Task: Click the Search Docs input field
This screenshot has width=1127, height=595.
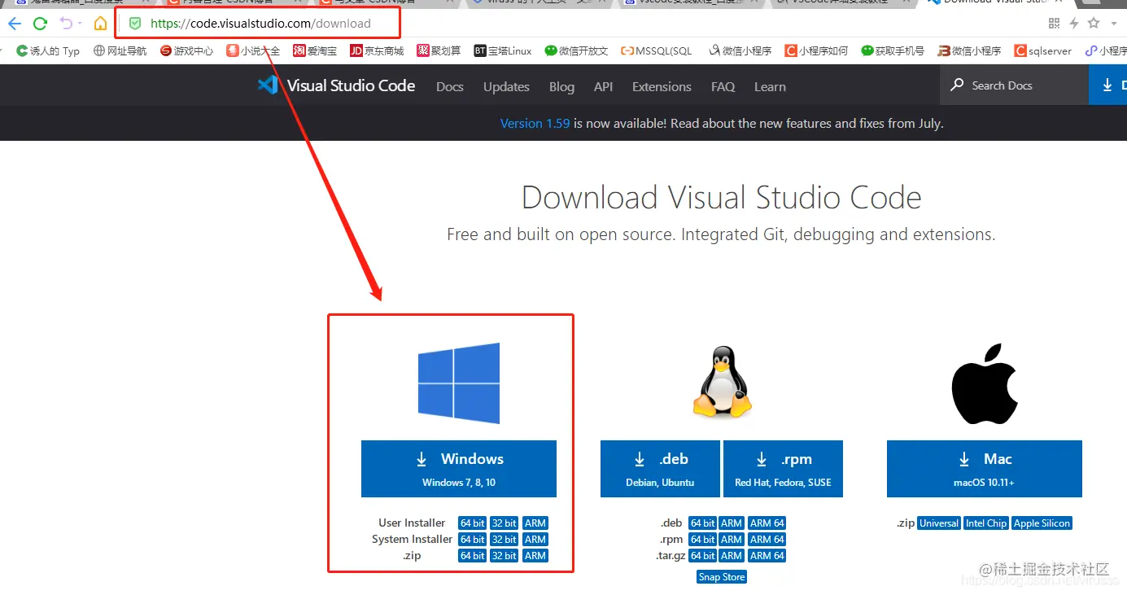Action: (1014, 85)
